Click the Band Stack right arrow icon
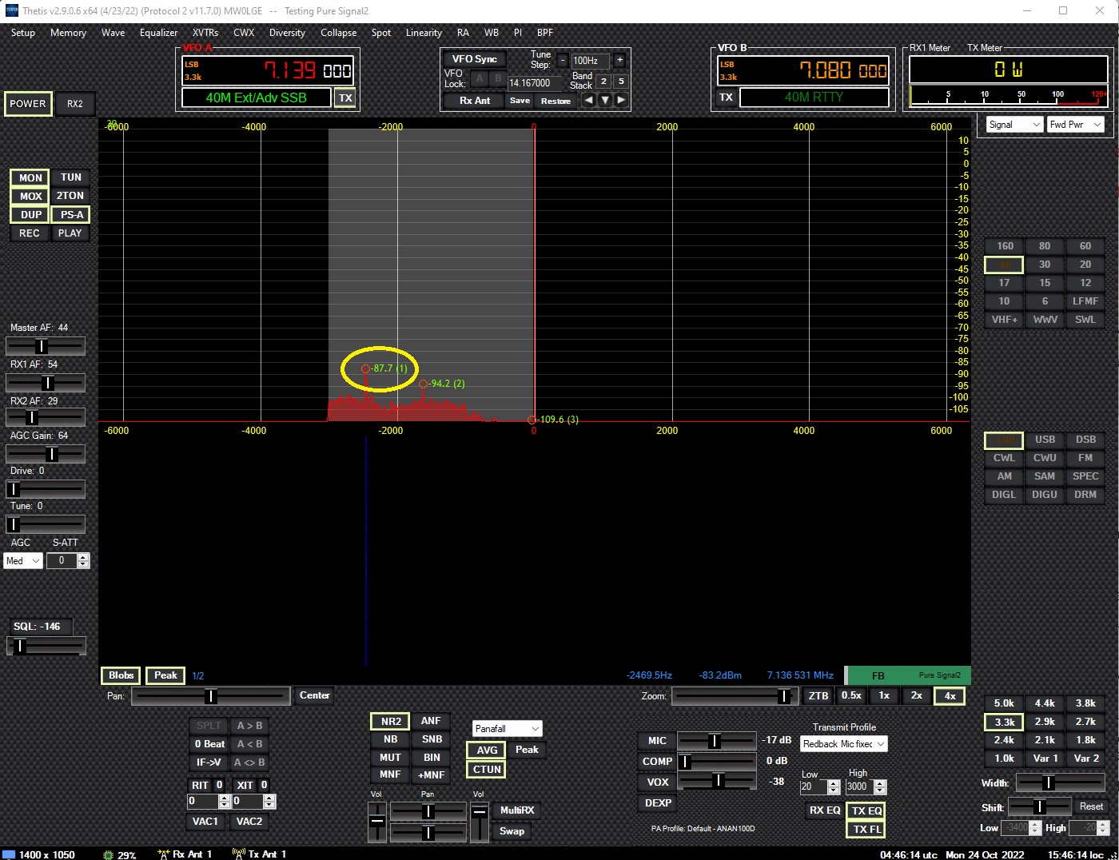 pos(621,99)
